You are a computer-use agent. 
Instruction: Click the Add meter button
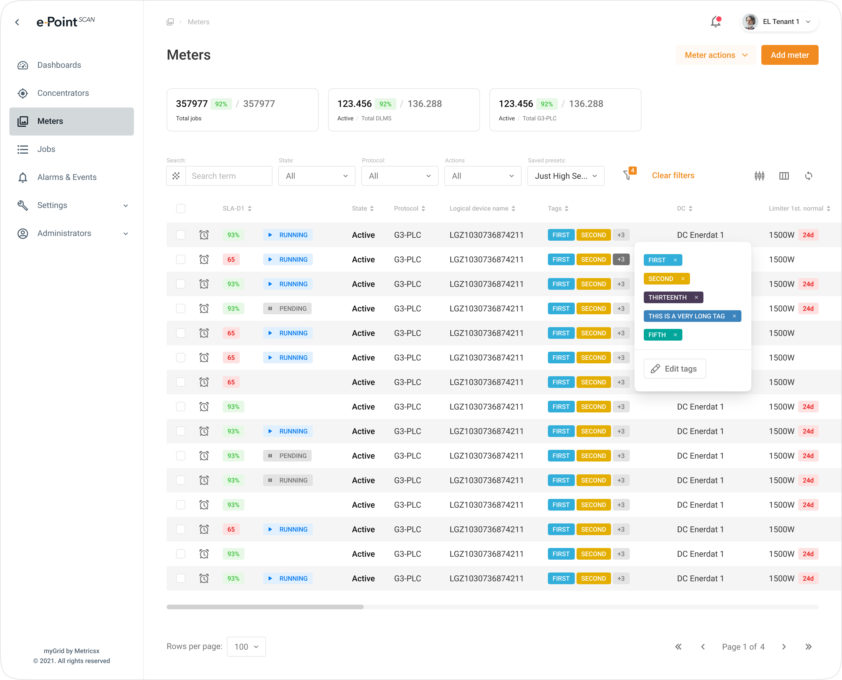pos(789,55)
